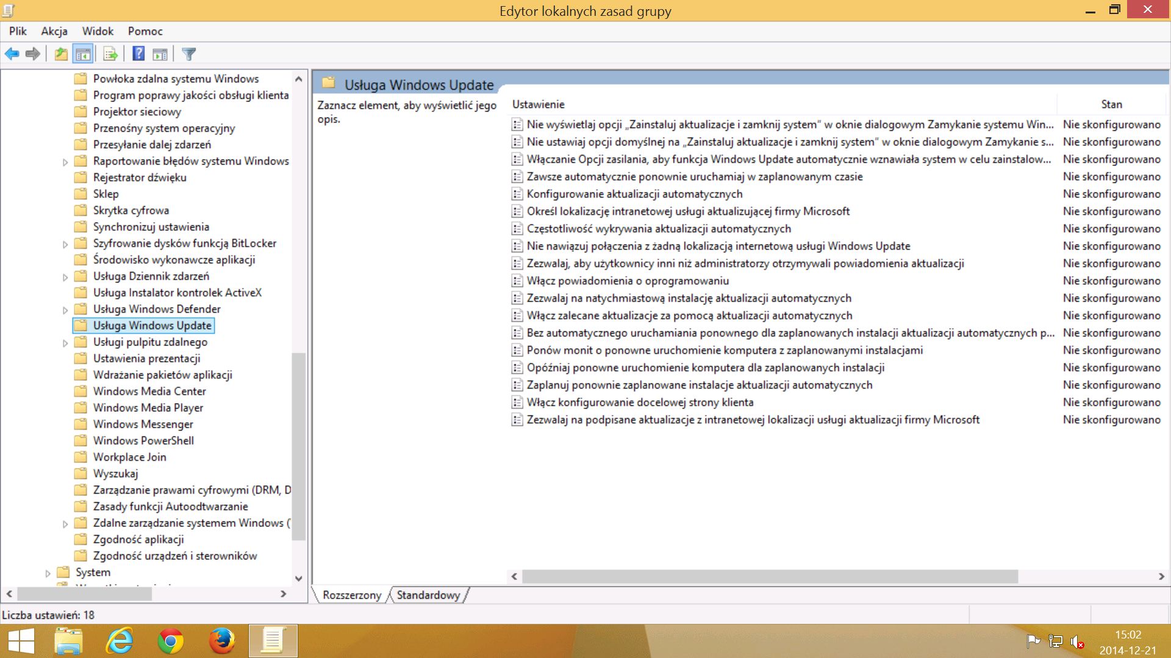
Task: Open Firefox from the taskbar
Action: coord(222,641)
